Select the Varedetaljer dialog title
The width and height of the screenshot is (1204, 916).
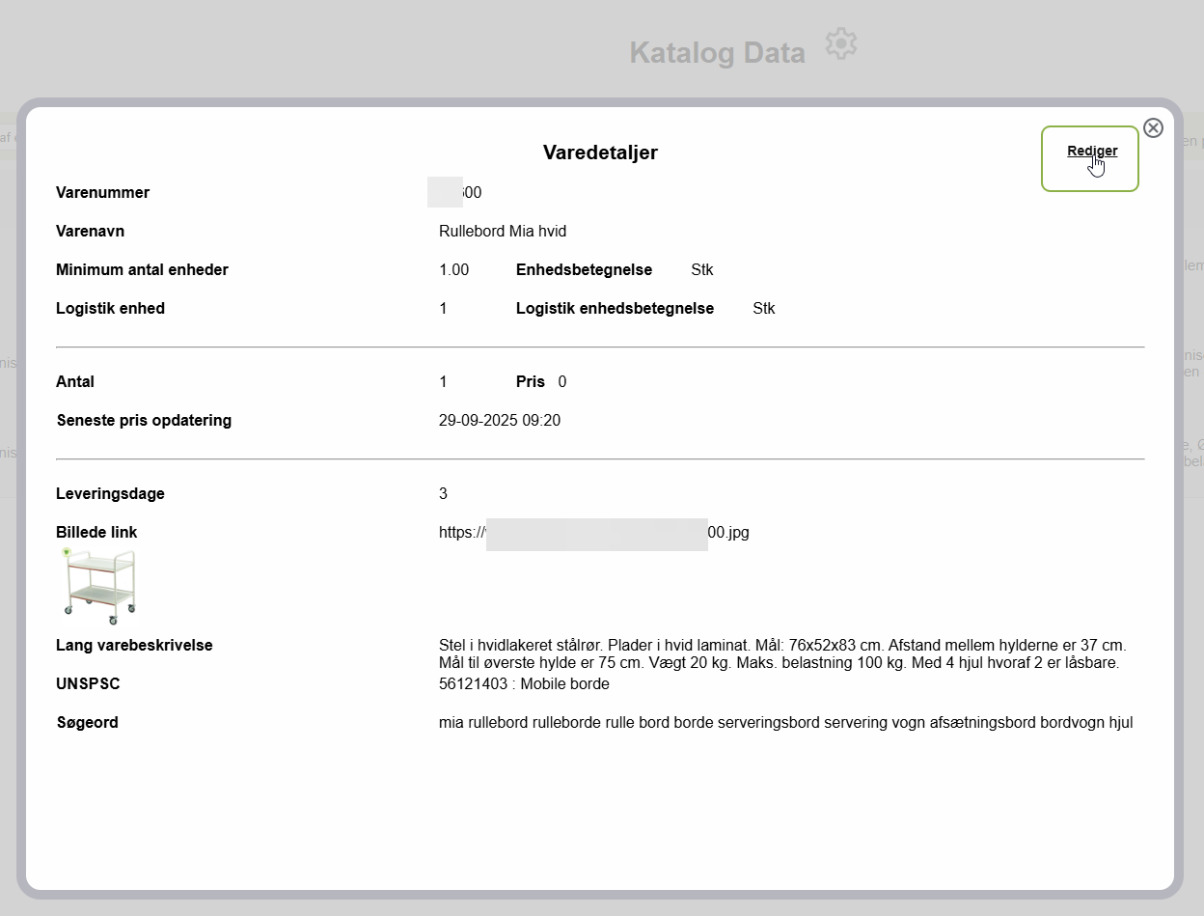600,153
